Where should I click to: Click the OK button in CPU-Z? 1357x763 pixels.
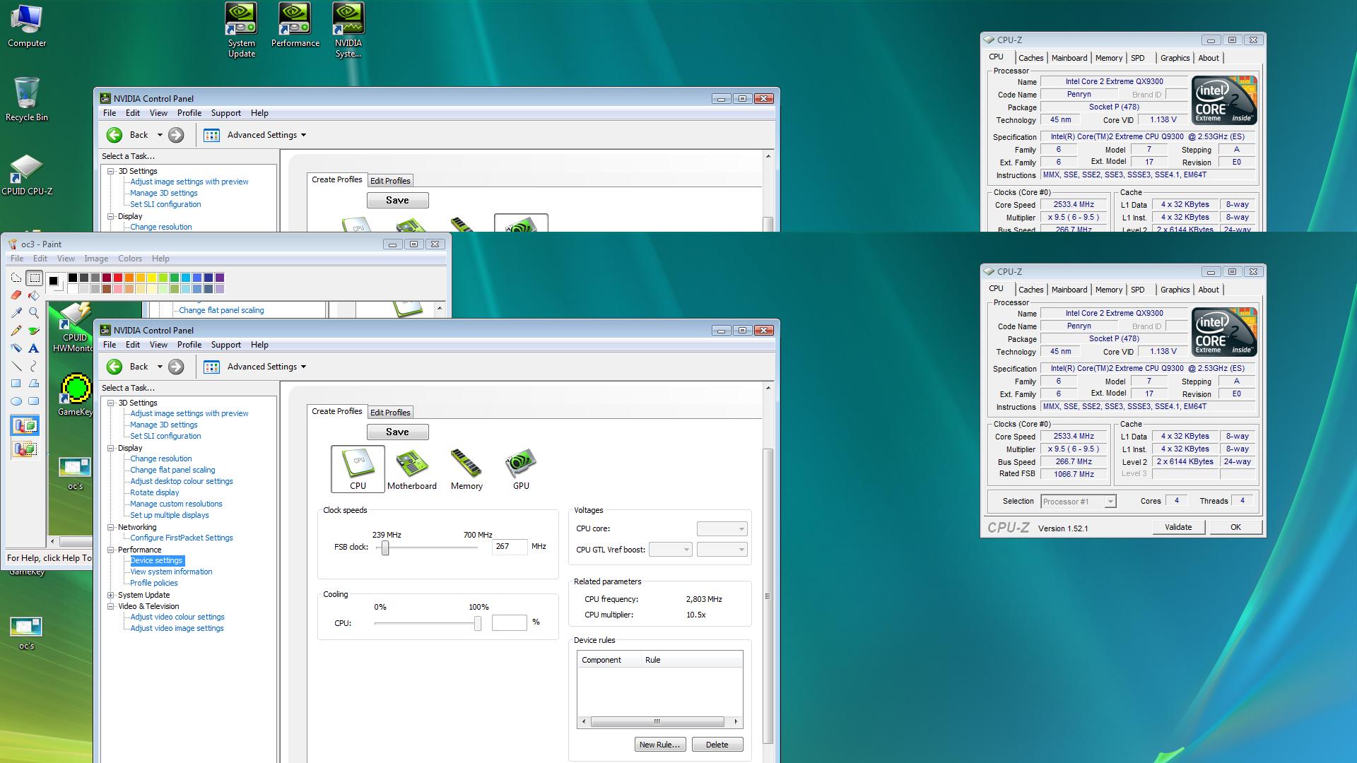1235,527
